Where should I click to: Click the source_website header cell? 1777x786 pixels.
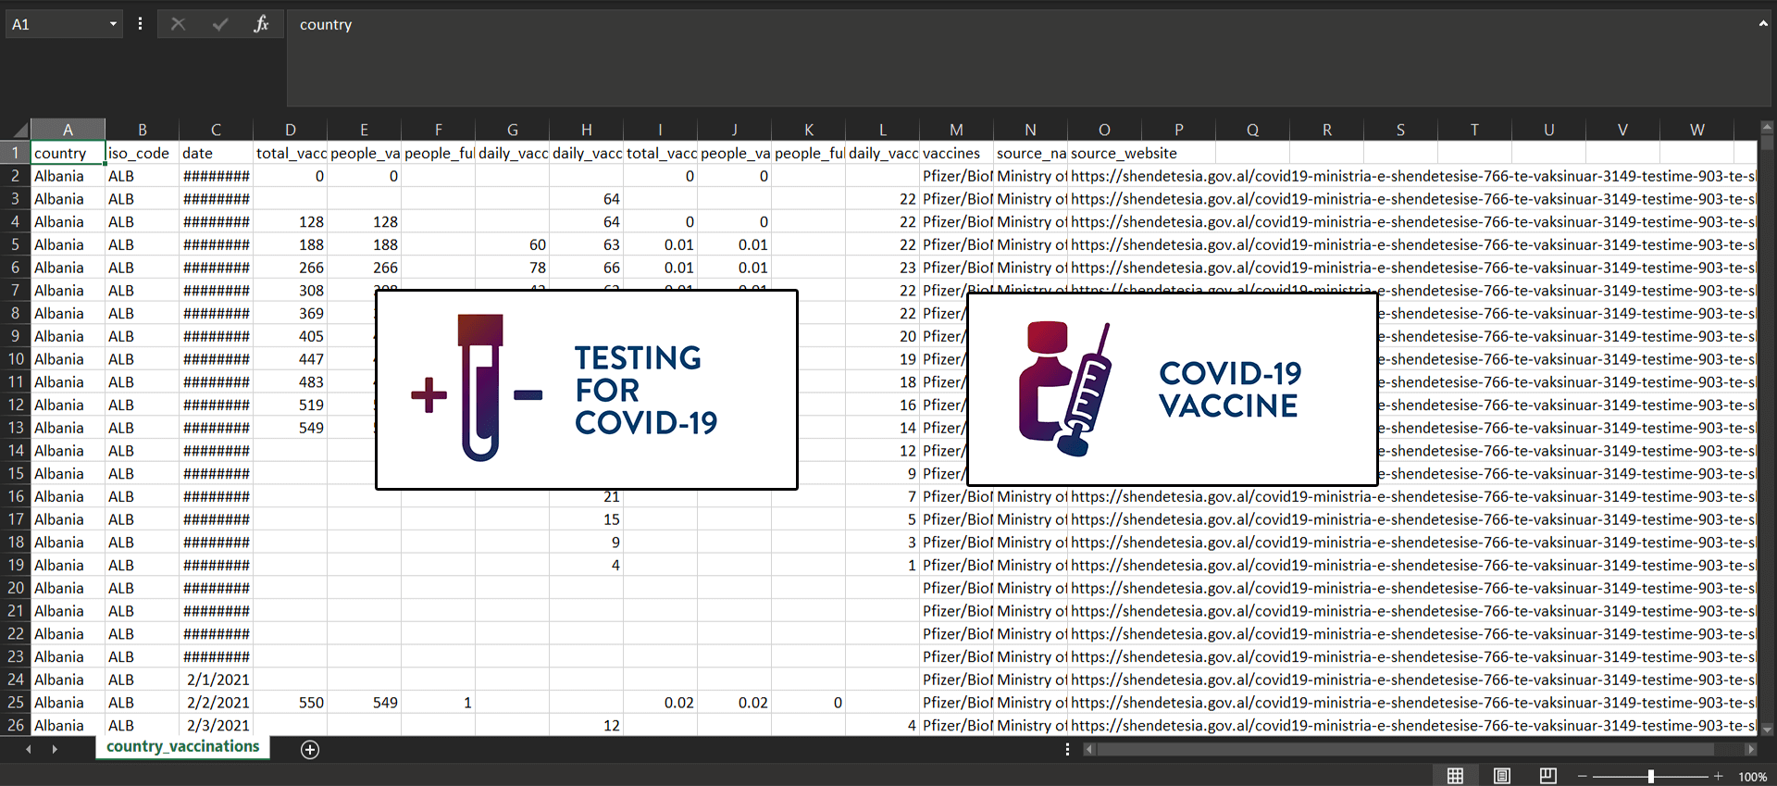coord(1124,154)
